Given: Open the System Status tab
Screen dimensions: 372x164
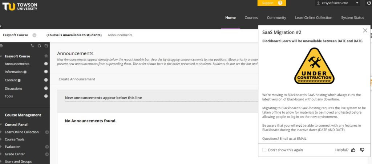Looking at the screenshot, I should pos(352,17).
